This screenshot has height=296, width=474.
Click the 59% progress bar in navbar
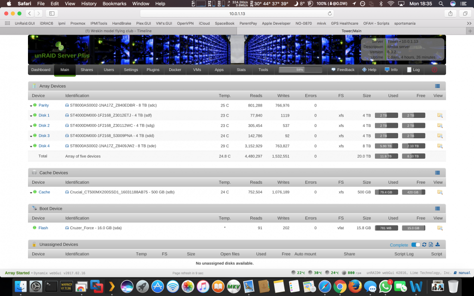coord(300,70)
